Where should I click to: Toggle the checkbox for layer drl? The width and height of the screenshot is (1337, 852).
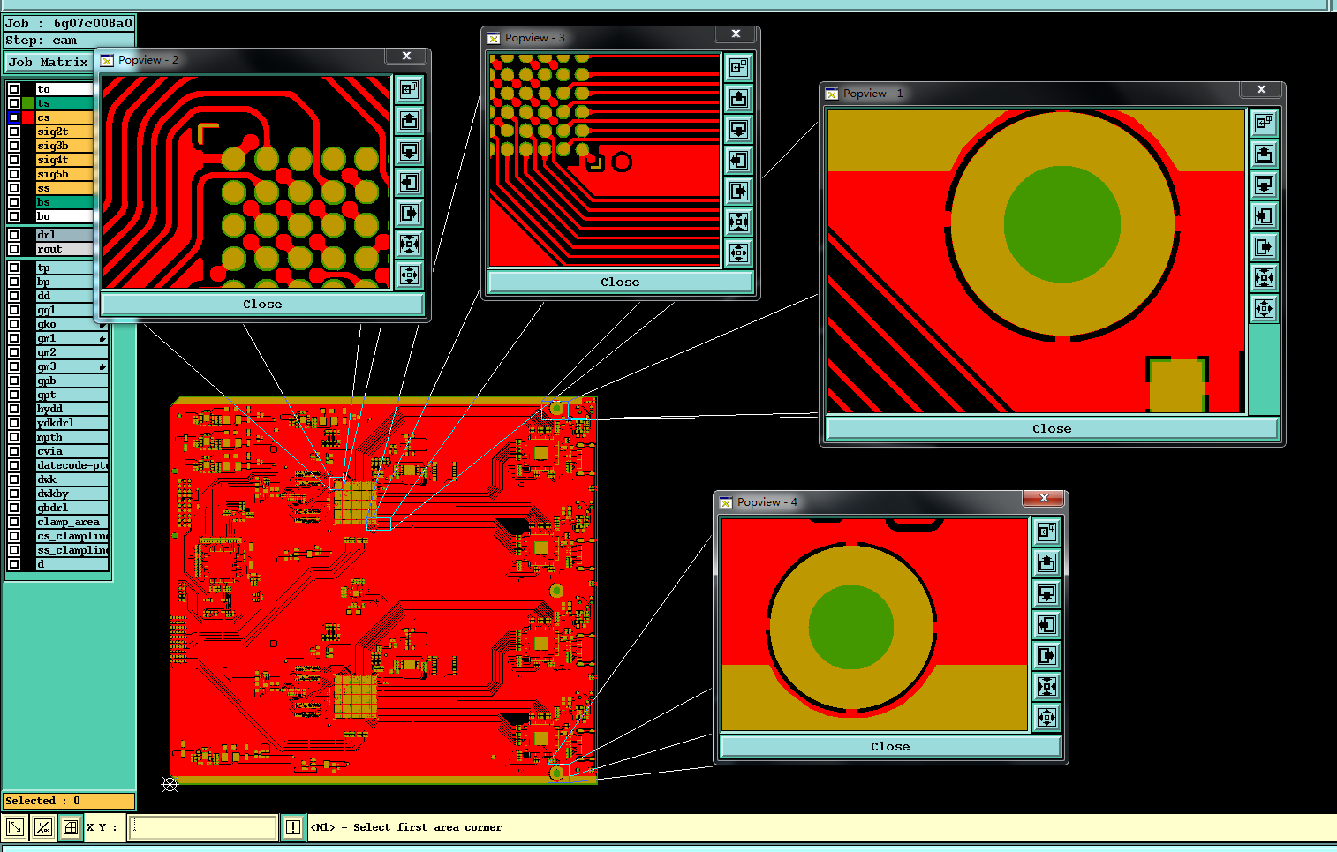14,235
